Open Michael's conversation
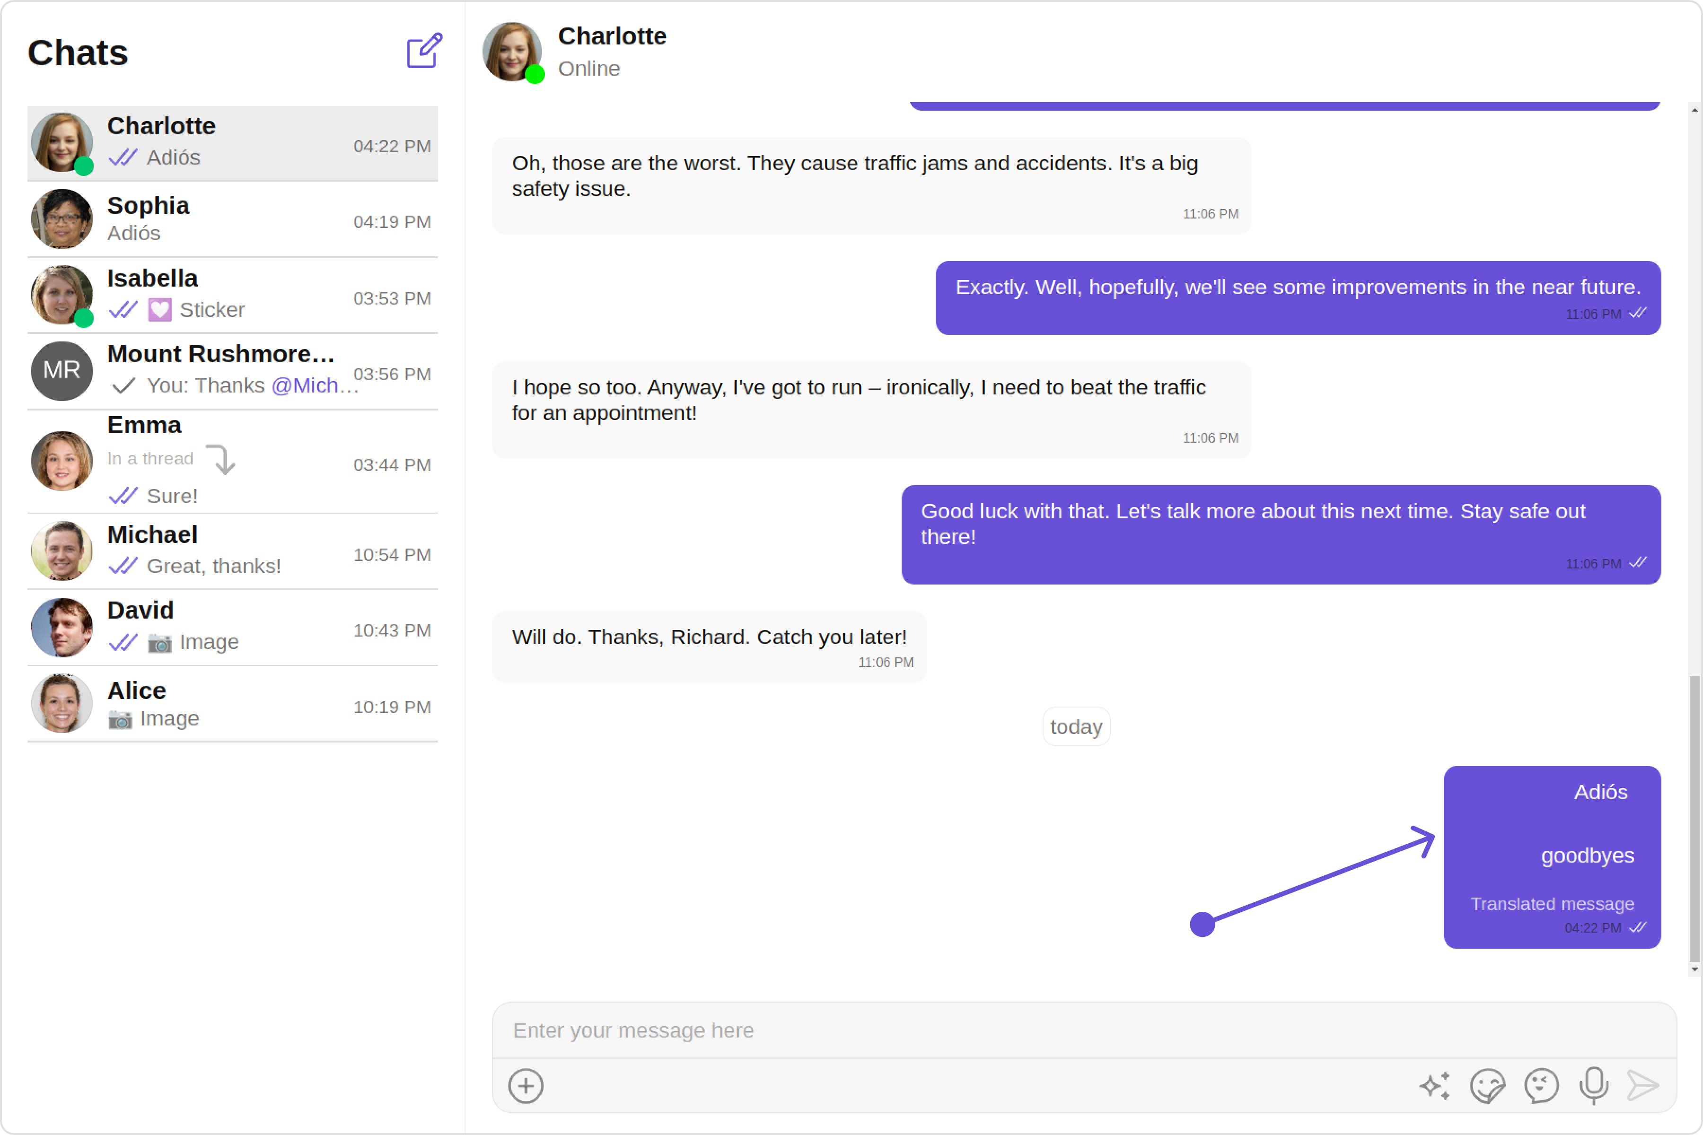 pos(232,551)
